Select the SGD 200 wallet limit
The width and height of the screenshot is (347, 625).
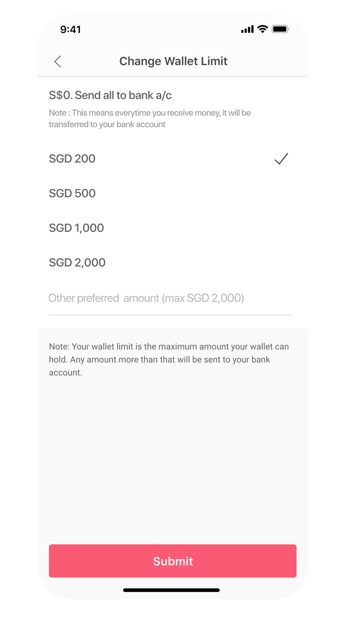pos(173,159)
